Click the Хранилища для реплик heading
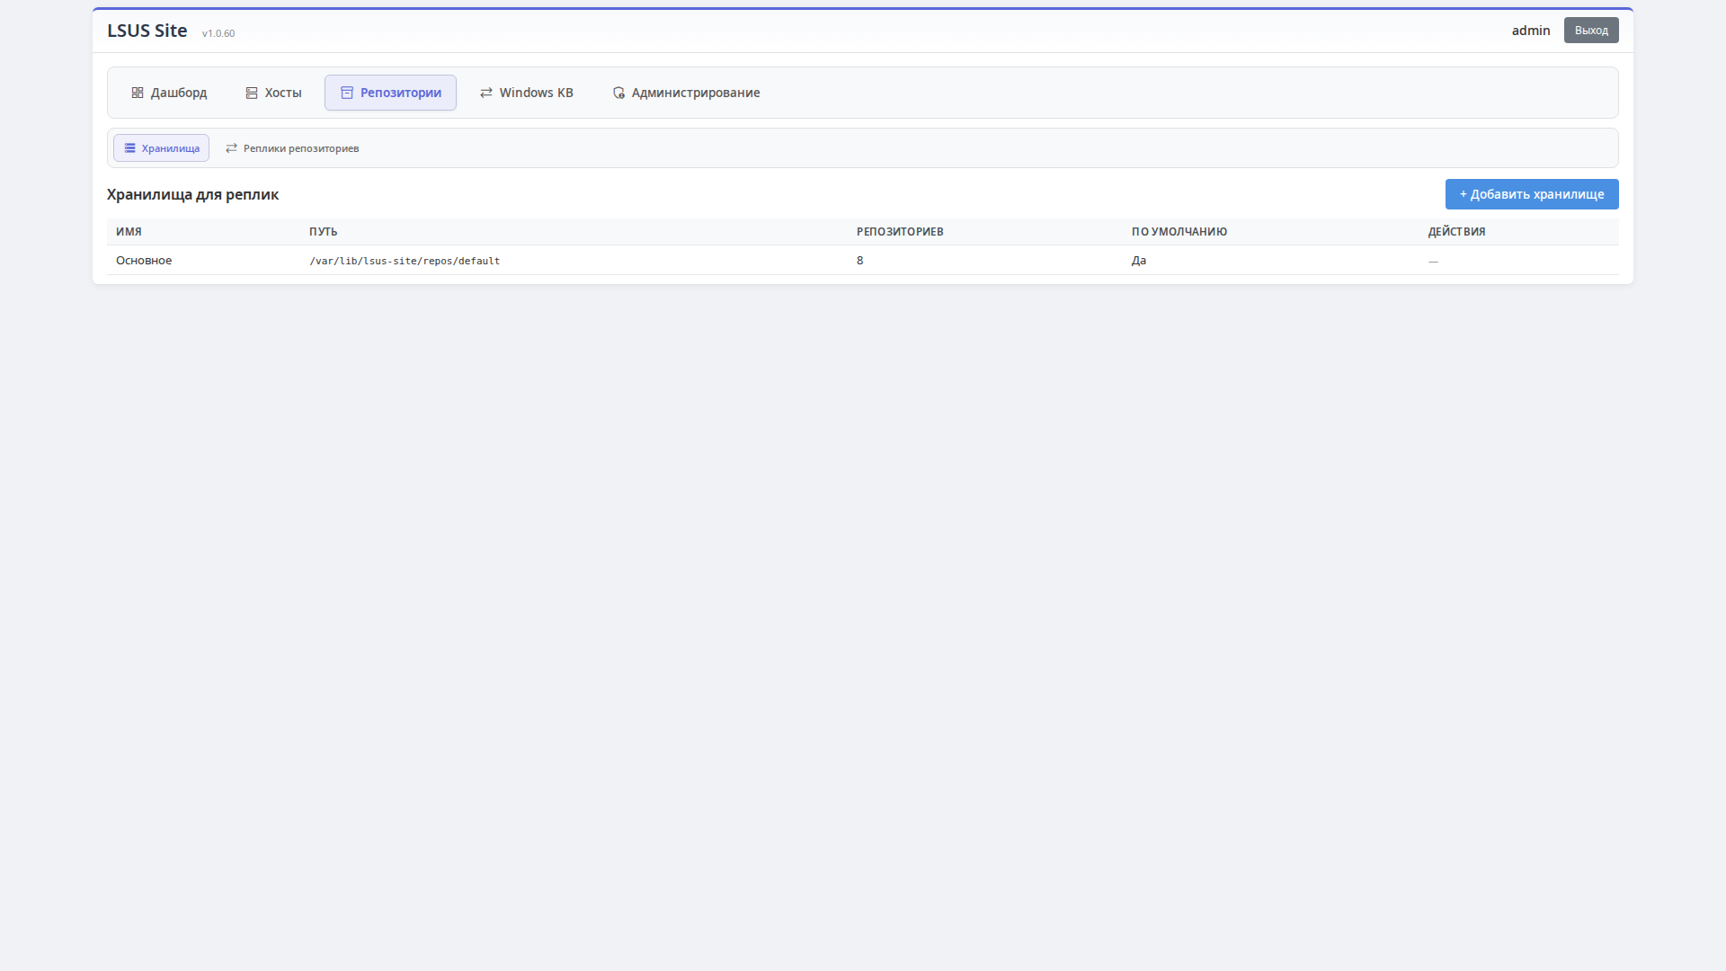 [192, 195]
